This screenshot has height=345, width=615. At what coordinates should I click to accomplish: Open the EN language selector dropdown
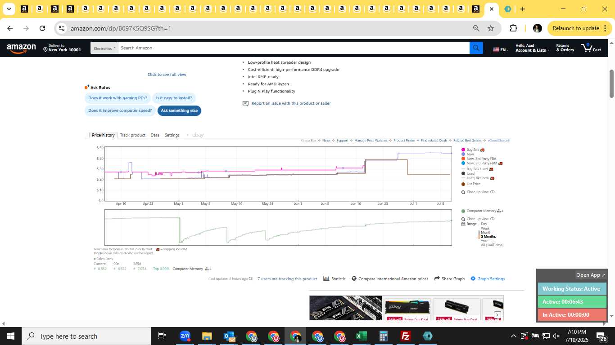point(501,49)
